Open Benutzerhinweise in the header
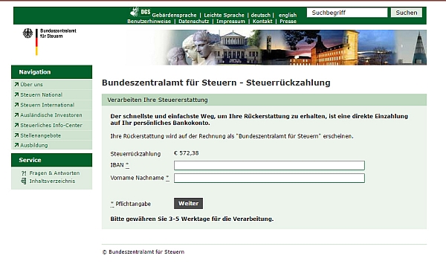 [149, 22]
